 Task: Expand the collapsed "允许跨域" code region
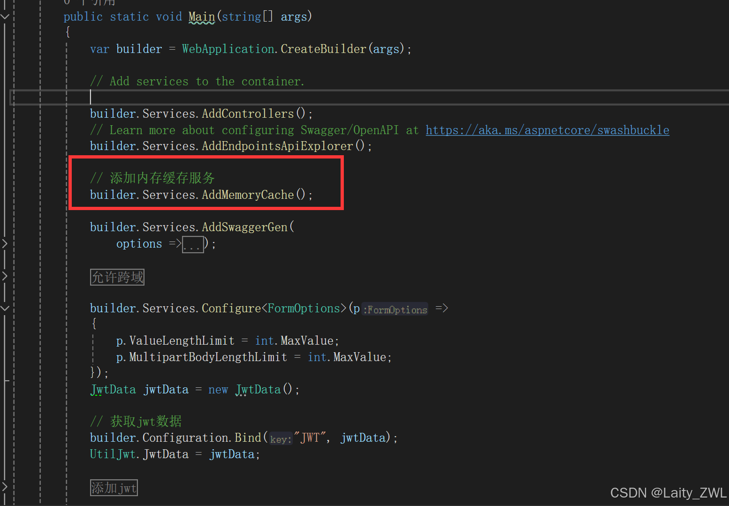pos(117,277)
